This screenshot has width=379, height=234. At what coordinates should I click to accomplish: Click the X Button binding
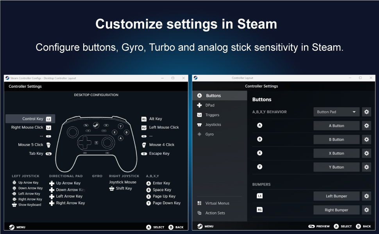[x=336, y=153]
